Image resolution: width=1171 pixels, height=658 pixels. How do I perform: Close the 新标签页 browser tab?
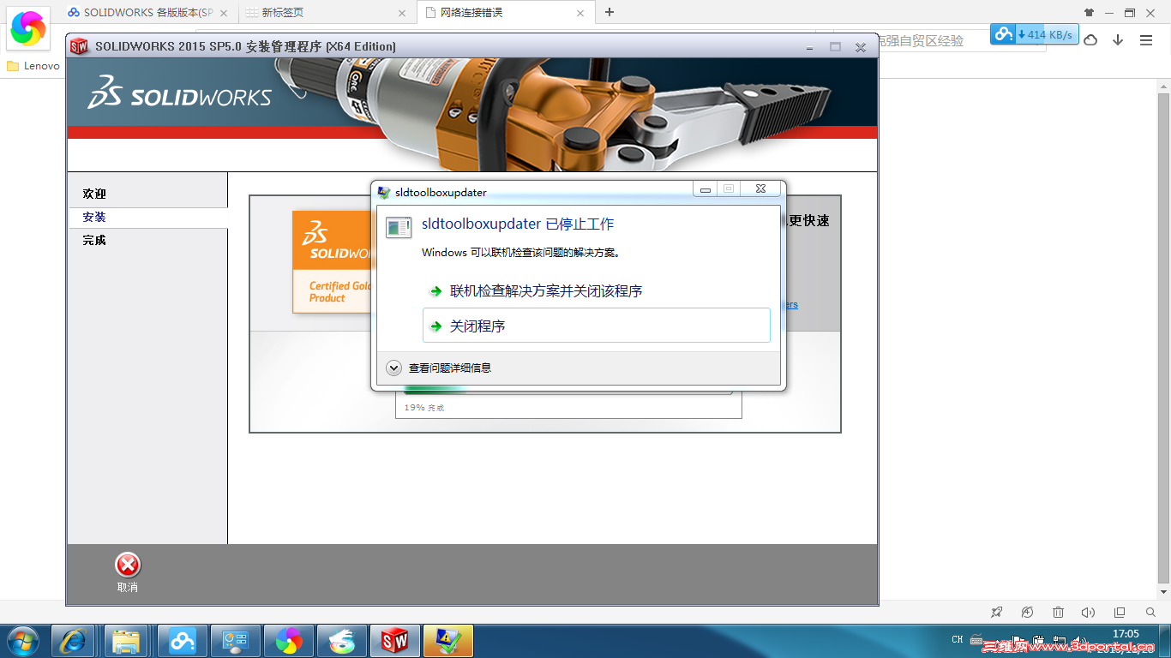tap(402, 13)
